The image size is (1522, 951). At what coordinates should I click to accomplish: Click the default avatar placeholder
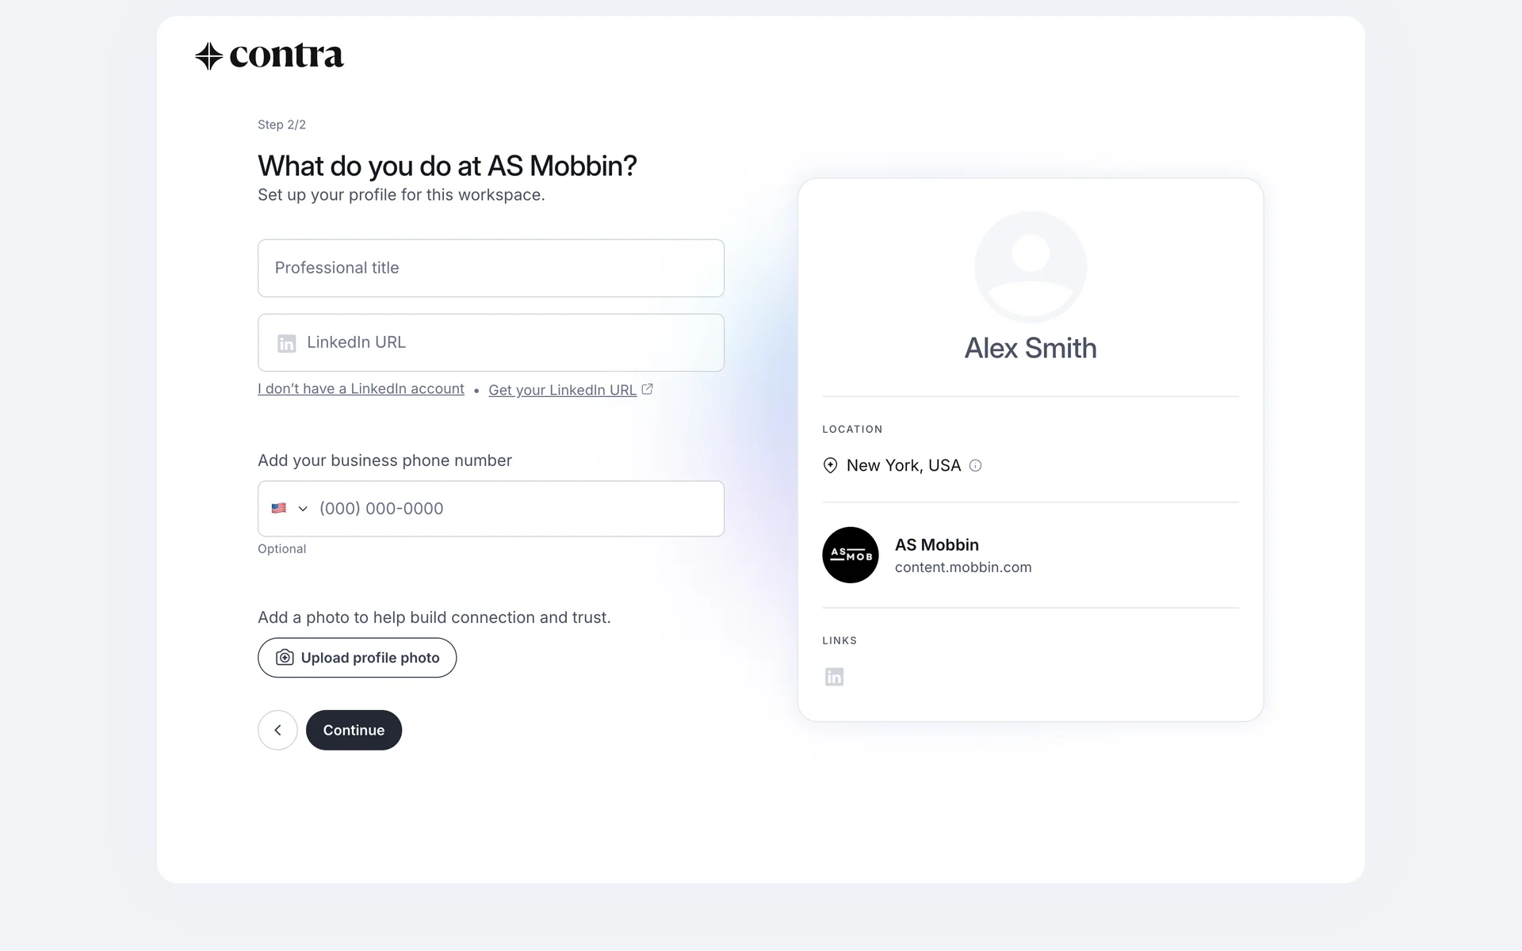[1031, 267]
